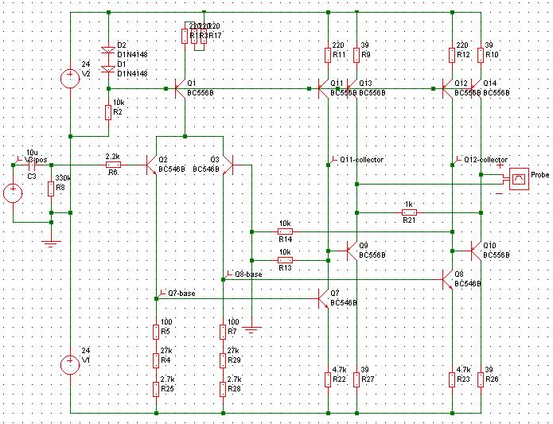553x424 pixels.
Task: Select transistor Q11 symbol
Action: pos(323,88)
